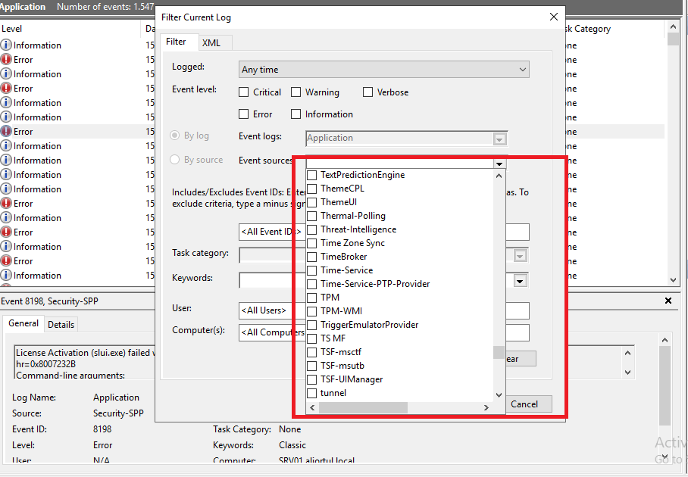
Task: Open the Details tab in preview pane
Action: (x=61, y=324)
